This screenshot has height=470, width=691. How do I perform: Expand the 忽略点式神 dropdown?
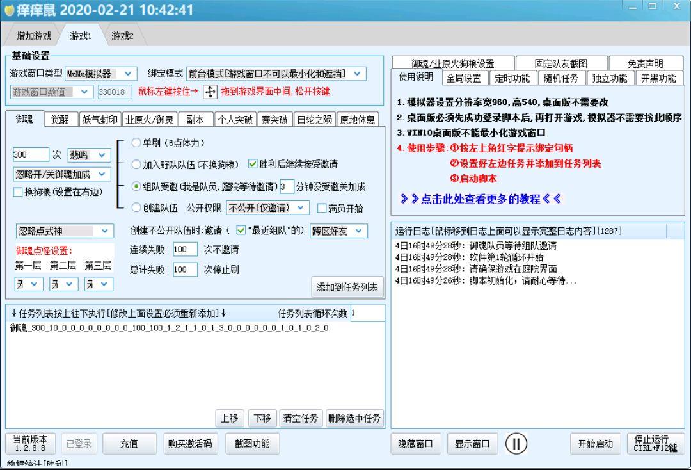coord(64,231)
